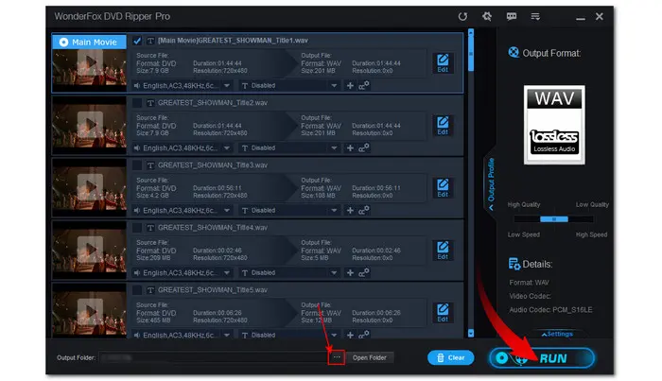Image resolution: width=662 pixels, height=381 pixels.
Task: Play preview of Title3 thumbnail
Action: (90, 187)
